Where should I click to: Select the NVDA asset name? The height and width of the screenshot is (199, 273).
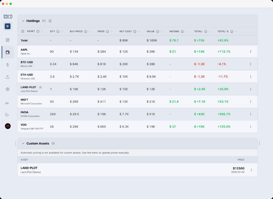pyautogui.click(x=25, y=112)
